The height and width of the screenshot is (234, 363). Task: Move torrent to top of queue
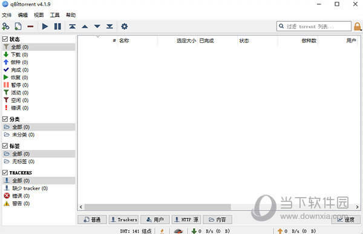click(x=72, y=27)
